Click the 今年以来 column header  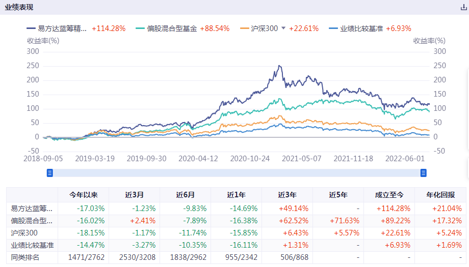(x=83, y=195)
